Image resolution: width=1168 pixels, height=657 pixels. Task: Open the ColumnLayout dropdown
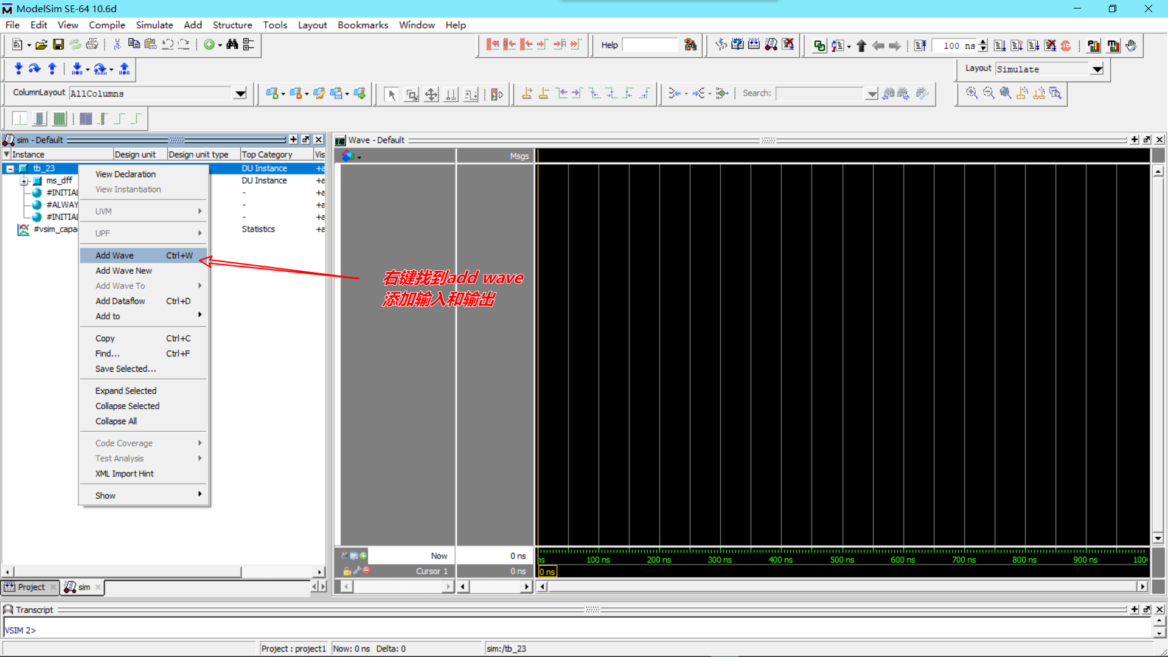[240, 94]
